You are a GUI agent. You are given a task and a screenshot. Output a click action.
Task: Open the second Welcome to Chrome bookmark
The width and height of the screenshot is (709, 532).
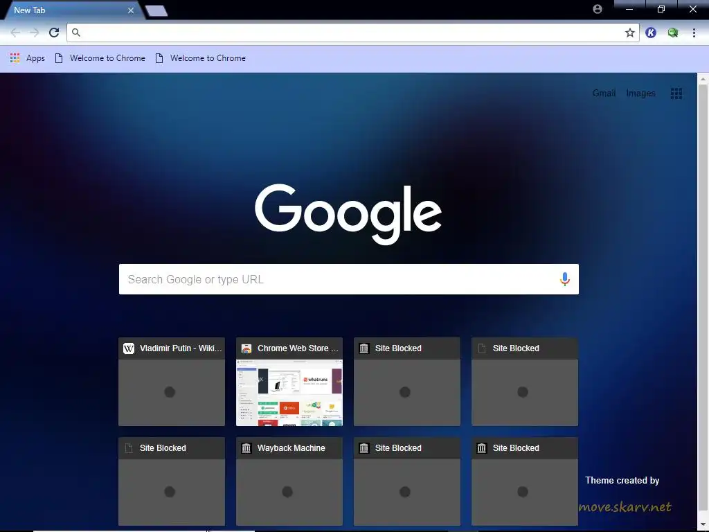(x=201, y=58)
